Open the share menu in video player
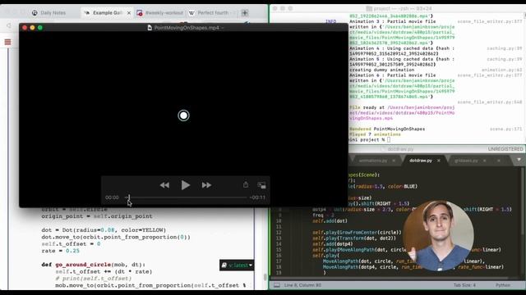Viewport: 526px width, 295px height. [x=246, y=184]
